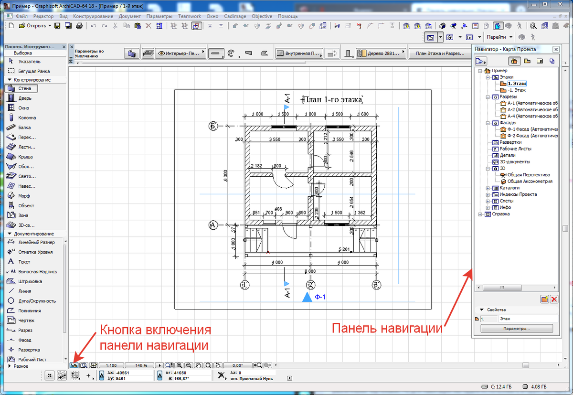This screenshot has height=395, width=573.
Task: Toggle the straight wall geometry method
Action: (x=216, y=53)
